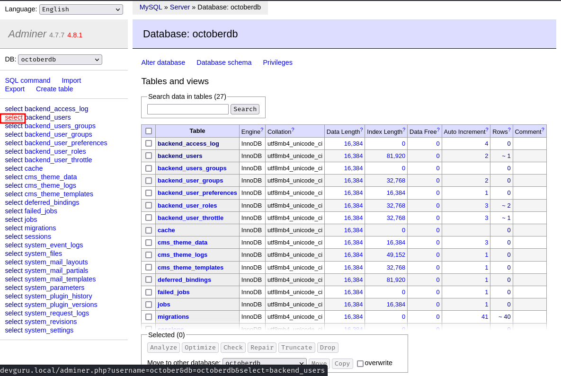Open the Language dropdown

tap(81, 9)
